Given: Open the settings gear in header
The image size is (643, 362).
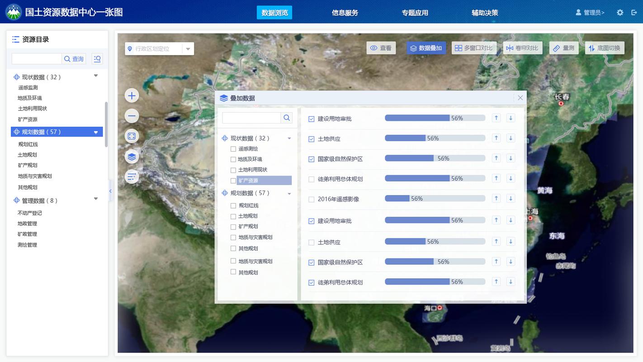Looking at the screenshot, I should click(620, 13).
